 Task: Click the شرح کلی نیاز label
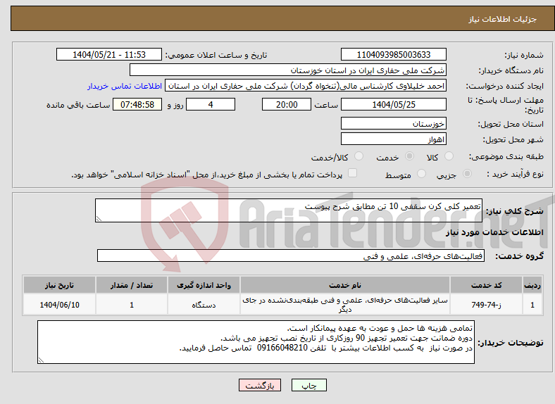pos(514,211)
